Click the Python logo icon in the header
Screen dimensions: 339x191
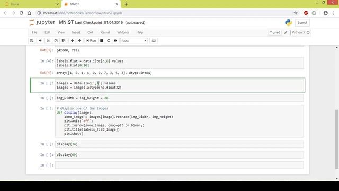coord(288,22)
